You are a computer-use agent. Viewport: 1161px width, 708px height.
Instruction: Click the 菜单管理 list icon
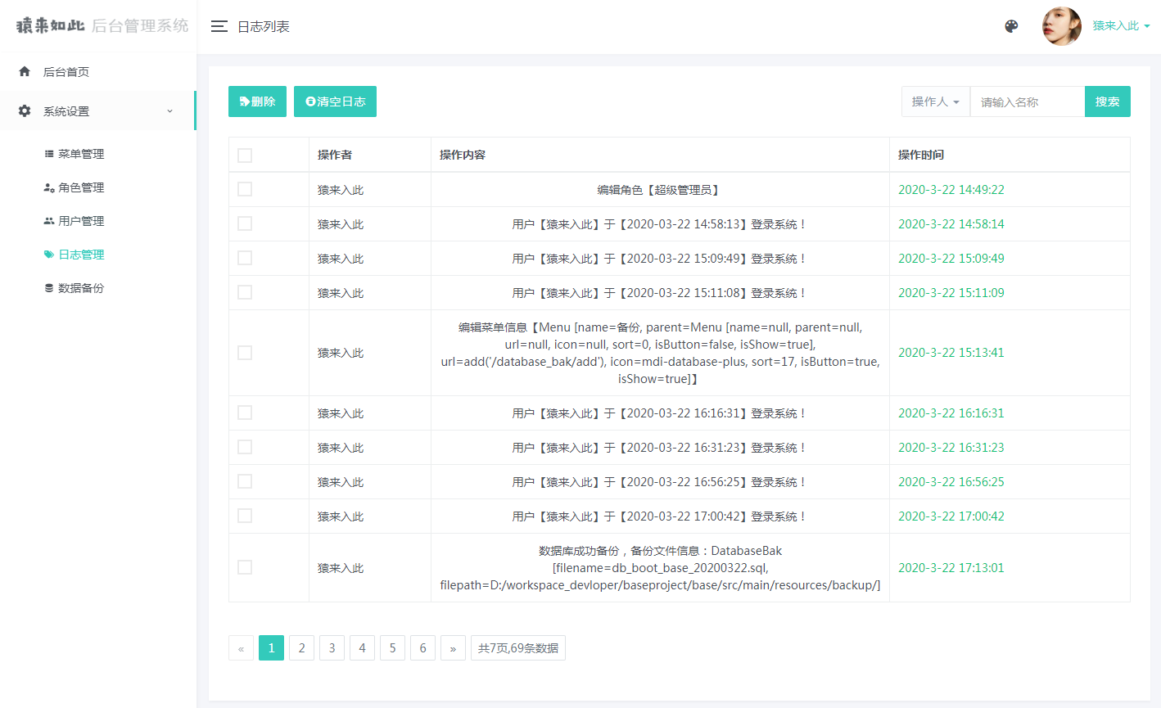49,154
